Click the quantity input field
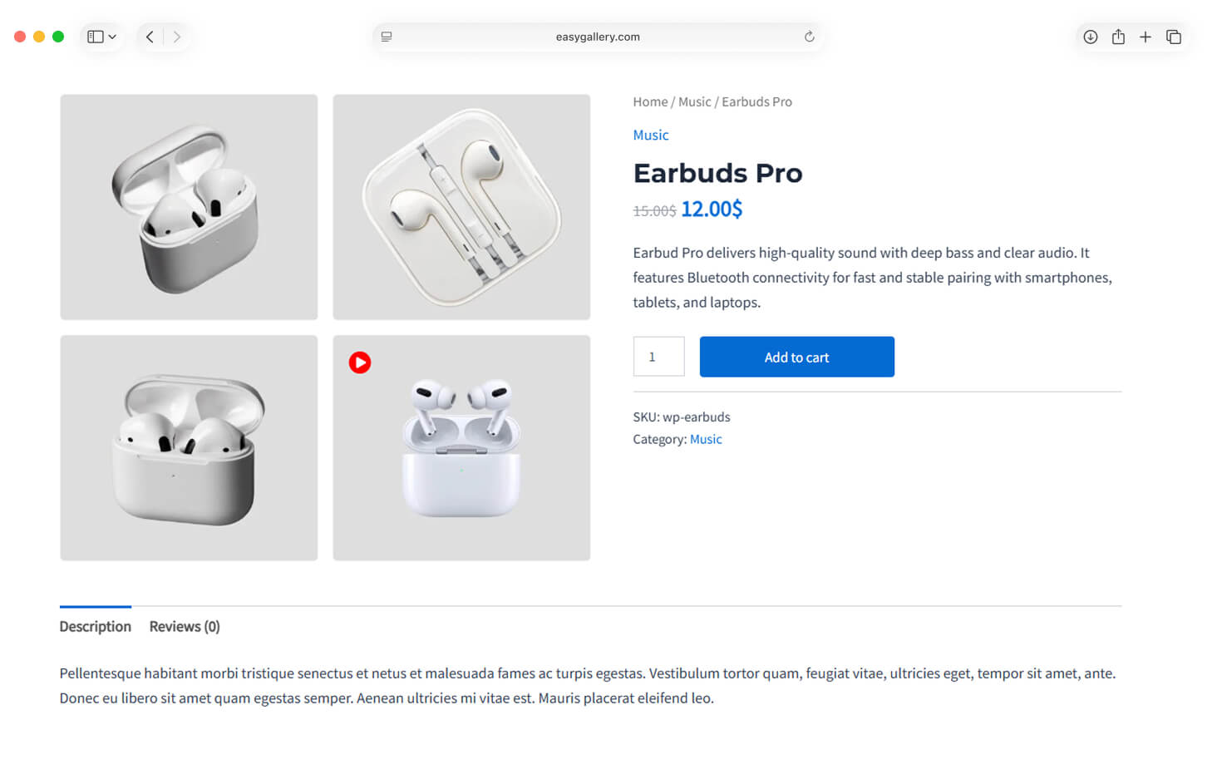The height and width of the screenshot is (774, 1212). (658, 357)
